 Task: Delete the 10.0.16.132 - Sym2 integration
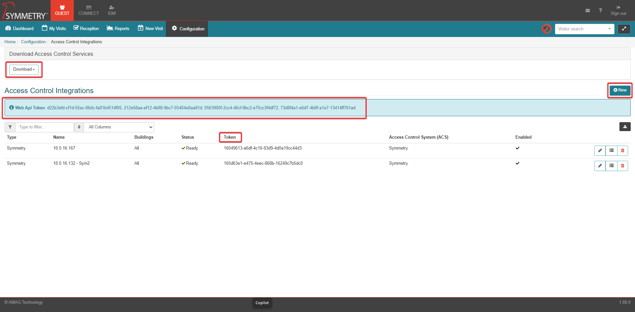[x=622, y=166]
